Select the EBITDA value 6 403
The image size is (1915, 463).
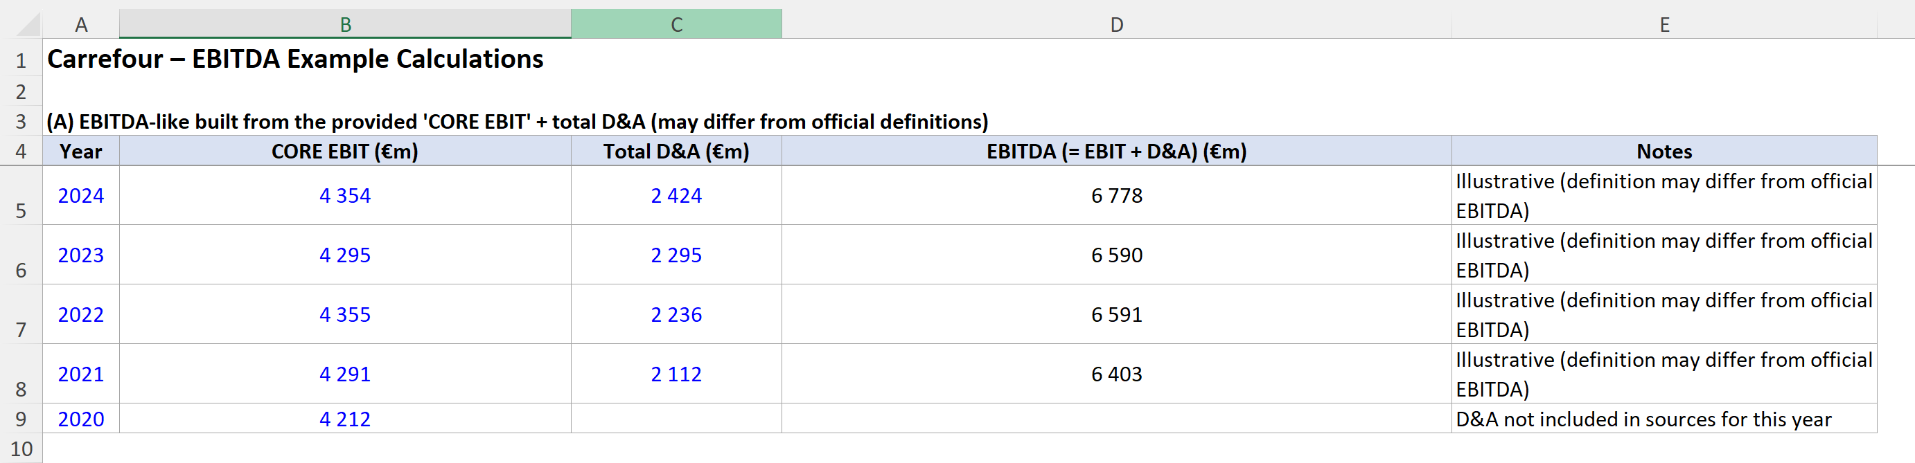click(x=1117, y=374)
